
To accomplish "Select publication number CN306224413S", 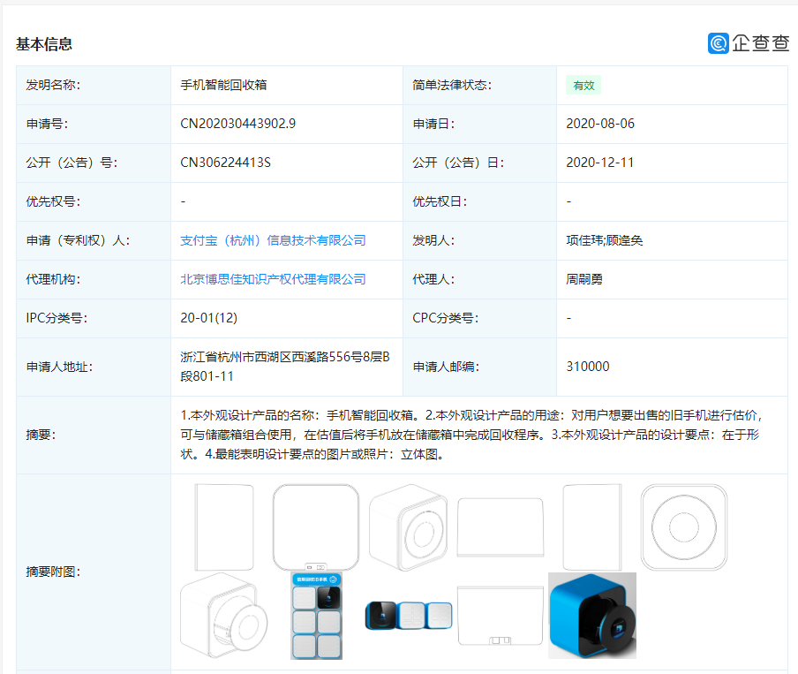I will pyautogui.click(x=225, y=163).
